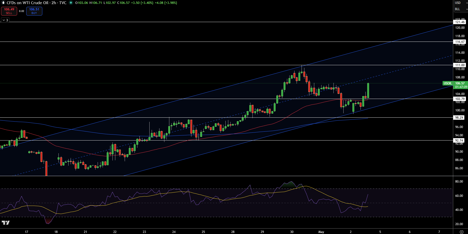This screenshot has width=468, height=234.
Task: Click the 86.00 price scale label
Action: click(459, 168)
